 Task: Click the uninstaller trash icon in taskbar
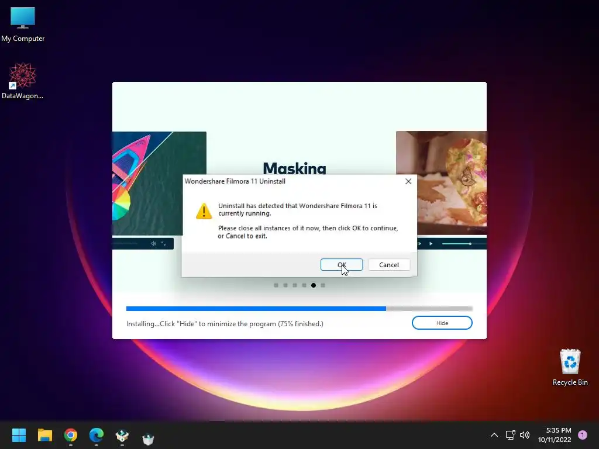(x=148, y=438)
